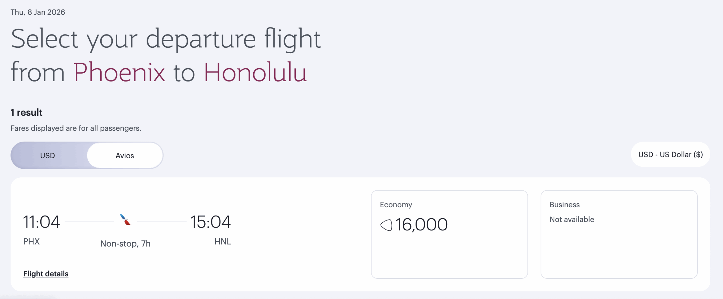This screenshot has height=299, width=723.
Task: Click the 15:04 arrival time
Action: click(x=210, y=222)
